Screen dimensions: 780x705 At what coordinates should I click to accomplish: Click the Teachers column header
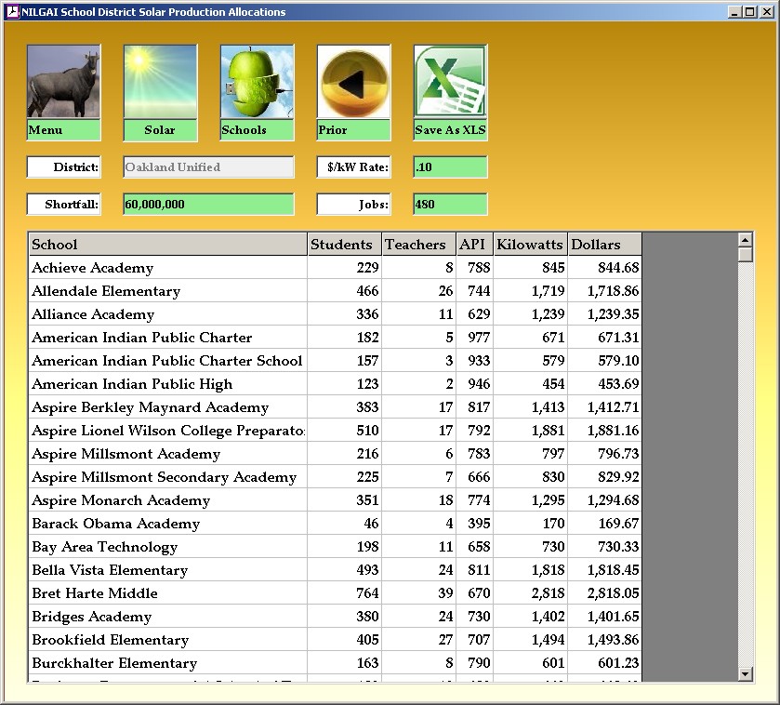[x=418, y=245]
